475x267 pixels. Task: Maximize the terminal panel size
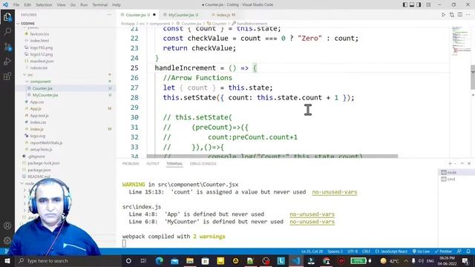coord(462,163)
